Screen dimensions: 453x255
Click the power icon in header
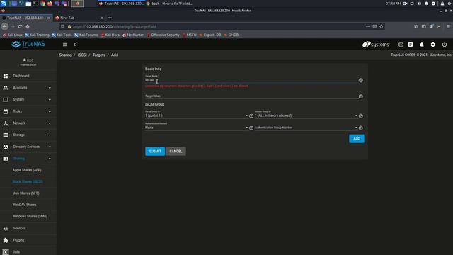point(445,45)
